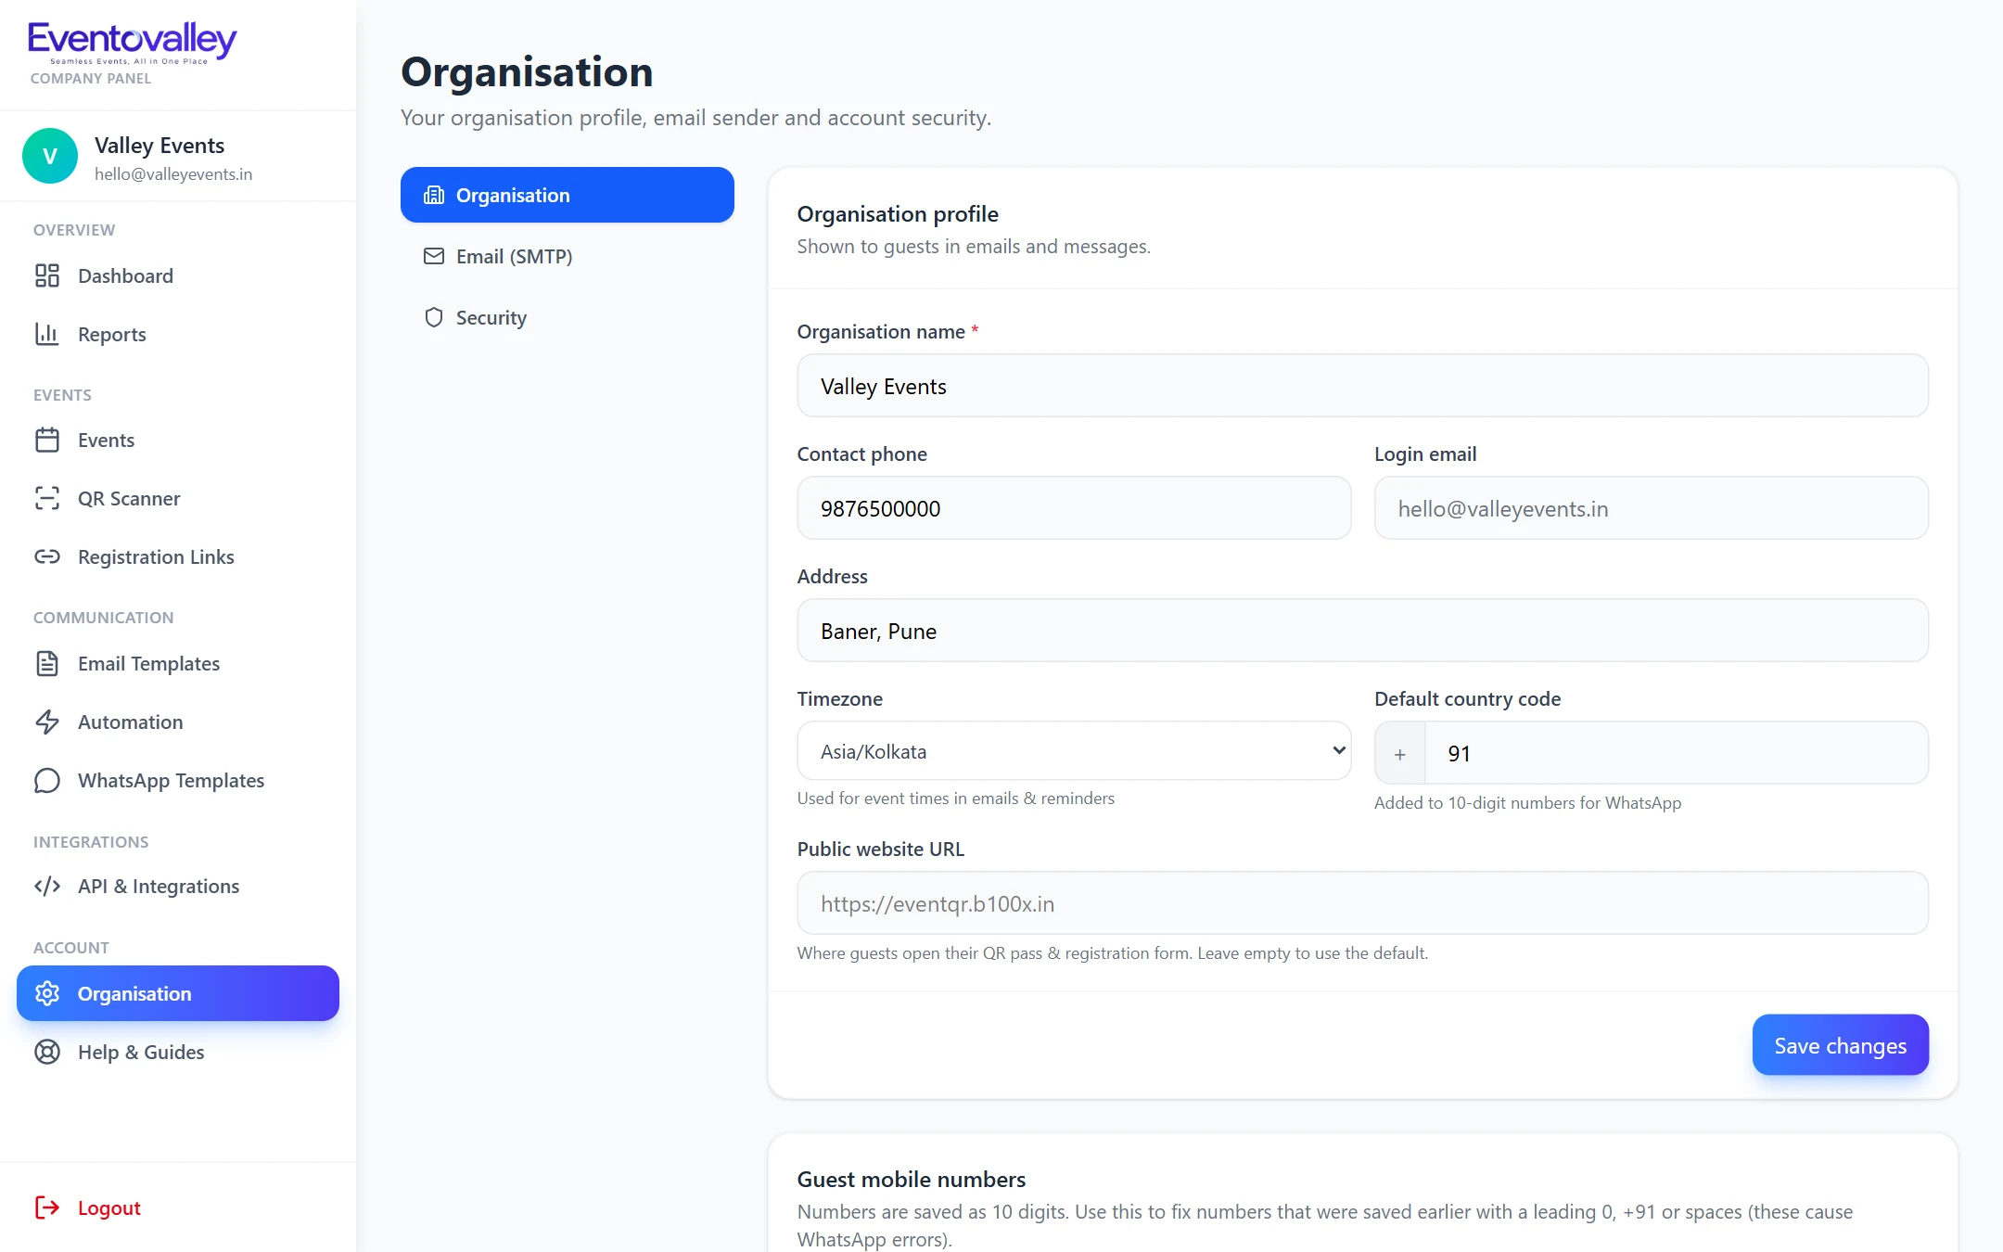The width and height of the screenshot is (2003, 1252).
Task: Click the Email Templates document icon
Action: pos(47,663)
